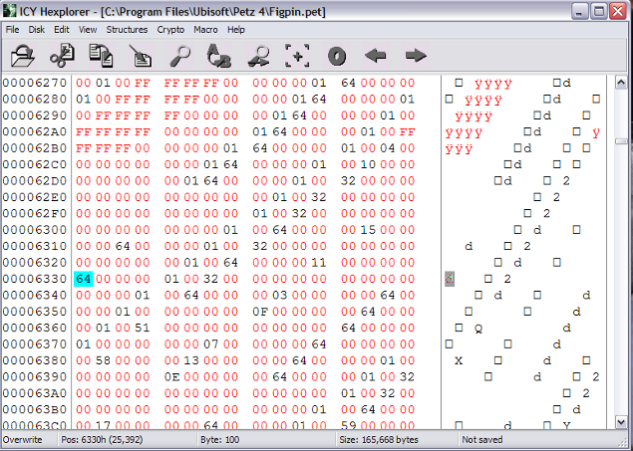Select byte 51 in row 00006360

pyautogui.click(x=143, y=328)
